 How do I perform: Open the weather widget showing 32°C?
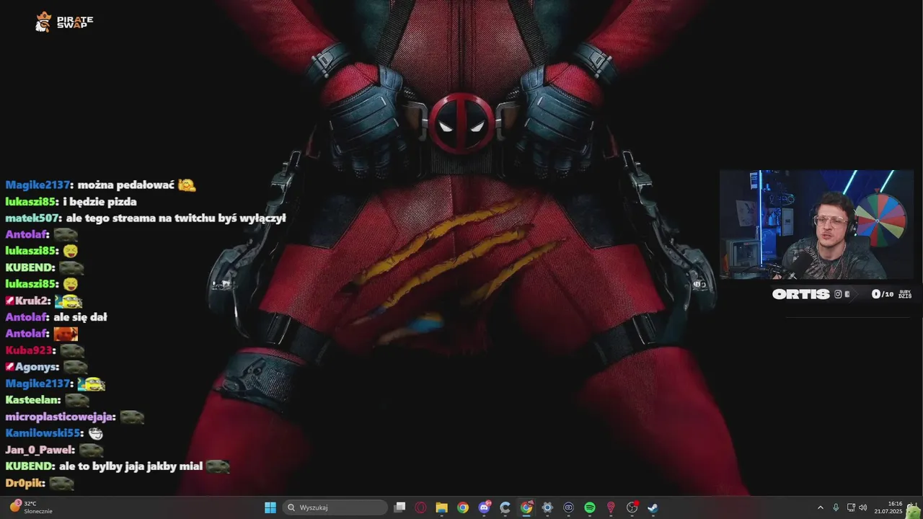(x=30, y=507)
